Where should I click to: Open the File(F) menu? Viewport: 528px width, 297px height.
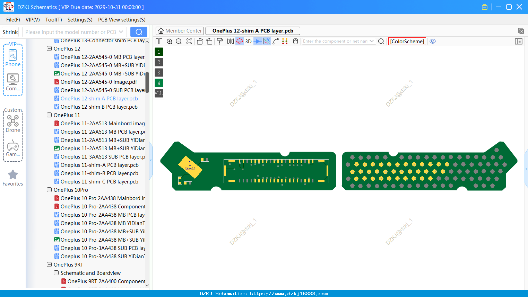click(x=13, y=20)
